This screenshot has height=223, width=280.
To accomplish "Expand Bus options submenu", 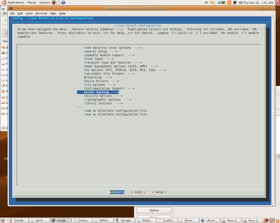I will [x=125, y=70].
